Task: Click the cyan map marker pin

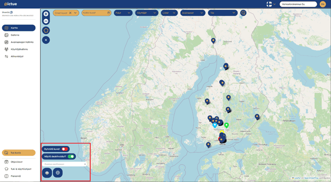Action: coord(215,125)
